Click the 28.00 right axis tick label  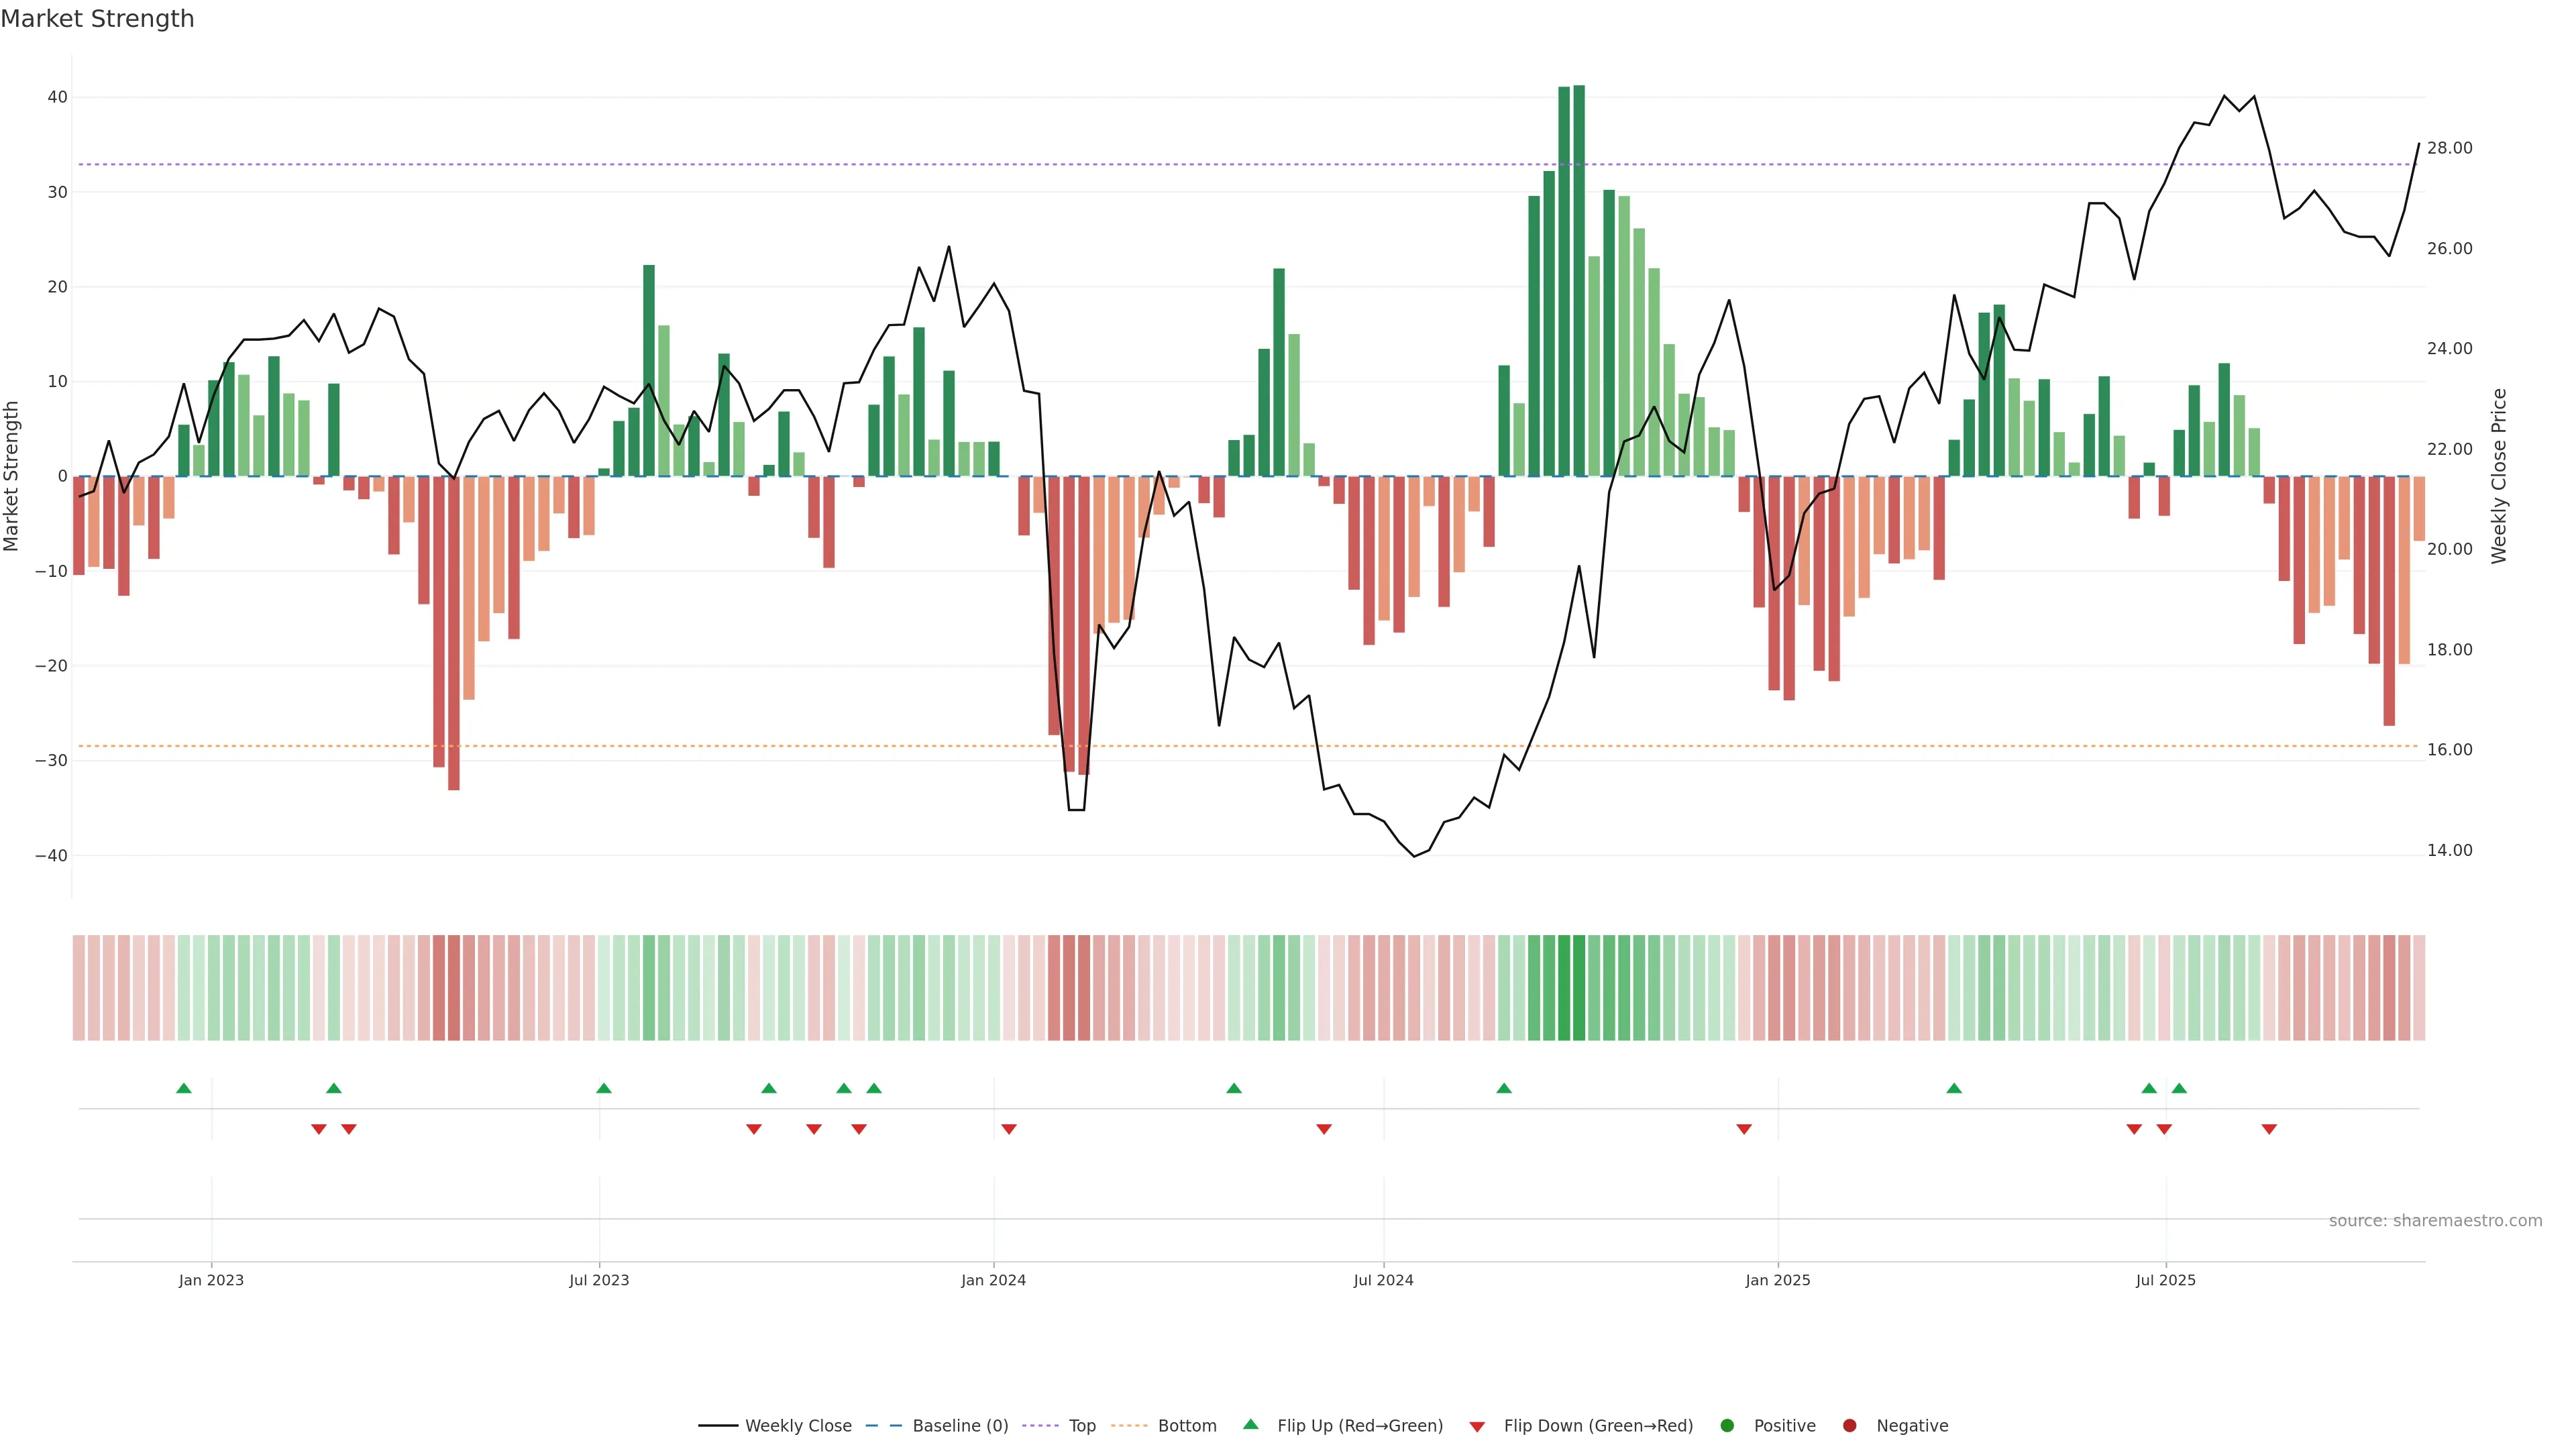(2449, 148)
